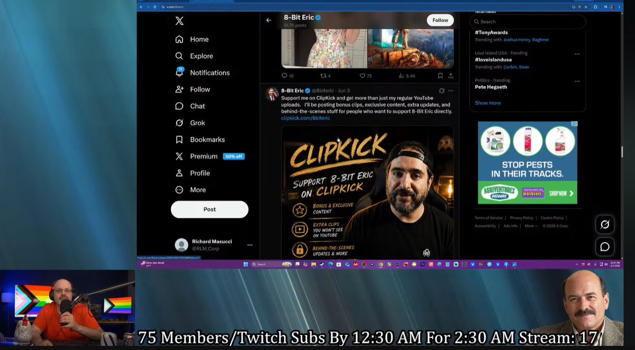Open Pete Hegseth trending topic
Screen dimensions: 635x350
[492, 87]
